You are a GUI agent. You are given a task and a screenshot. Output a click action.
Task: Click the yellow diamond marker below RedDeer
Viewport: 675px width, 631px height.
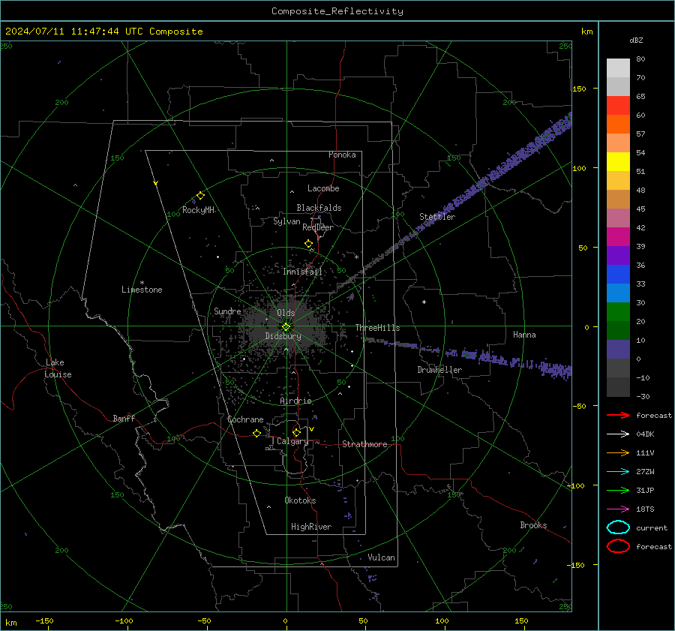[309, 244]
